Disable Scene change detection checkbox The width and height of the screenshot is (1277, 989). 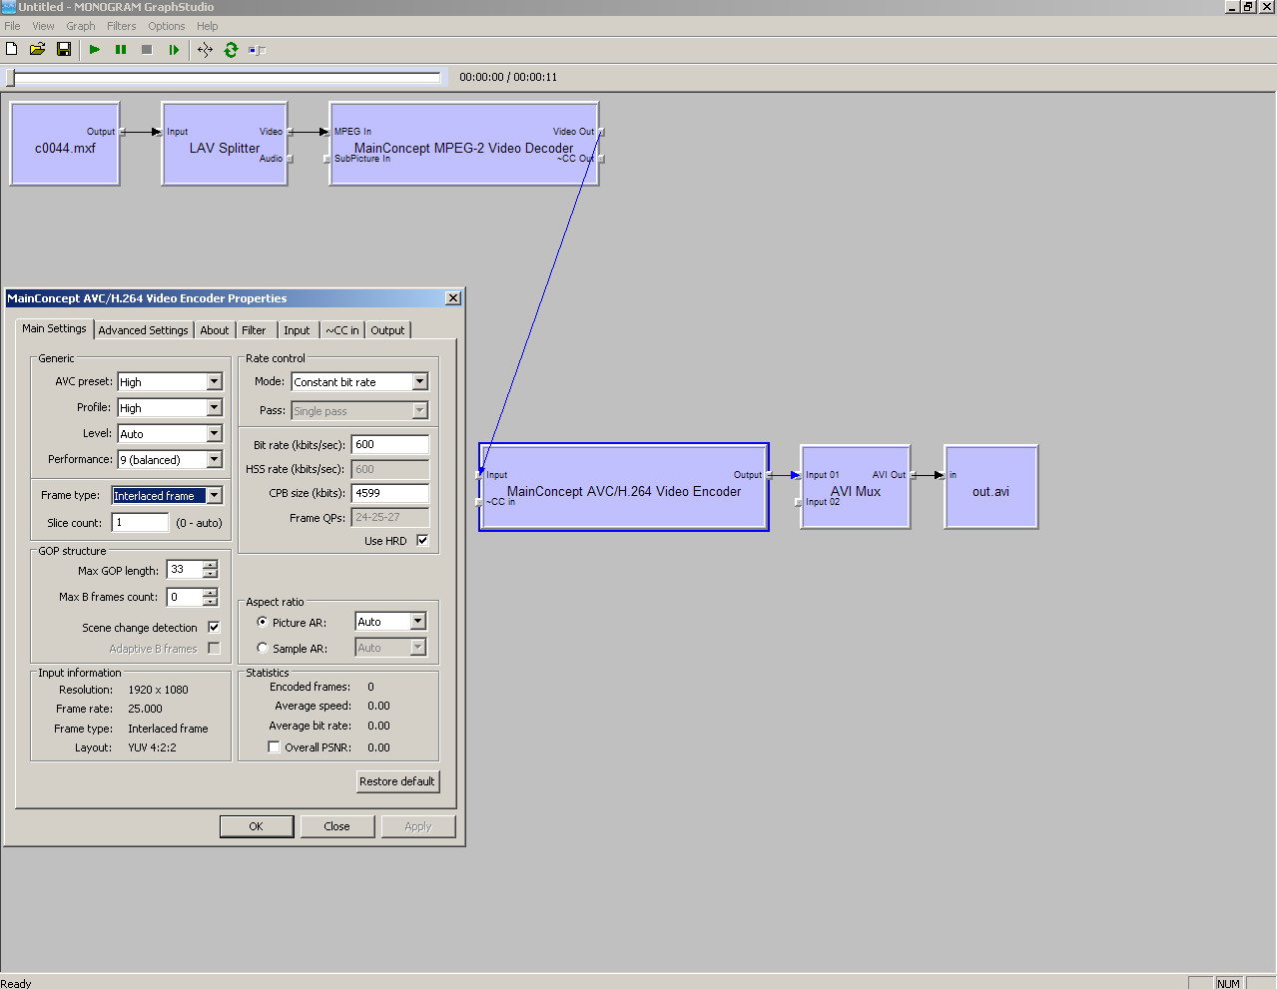(x=214, y=627)
